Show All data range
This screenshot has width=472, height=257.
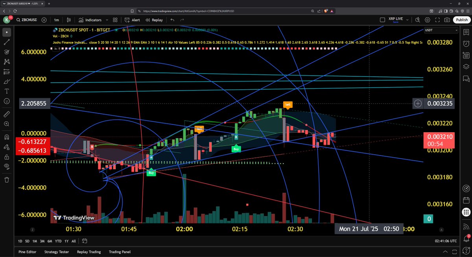coord(74,241)
